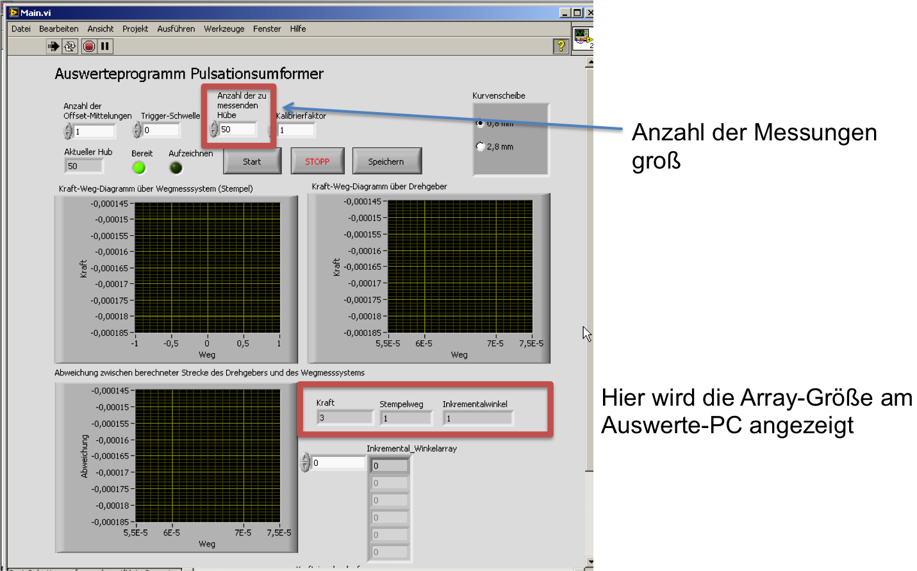Click the Start button
Screen dimensions: 917x571
coord(252,161)
